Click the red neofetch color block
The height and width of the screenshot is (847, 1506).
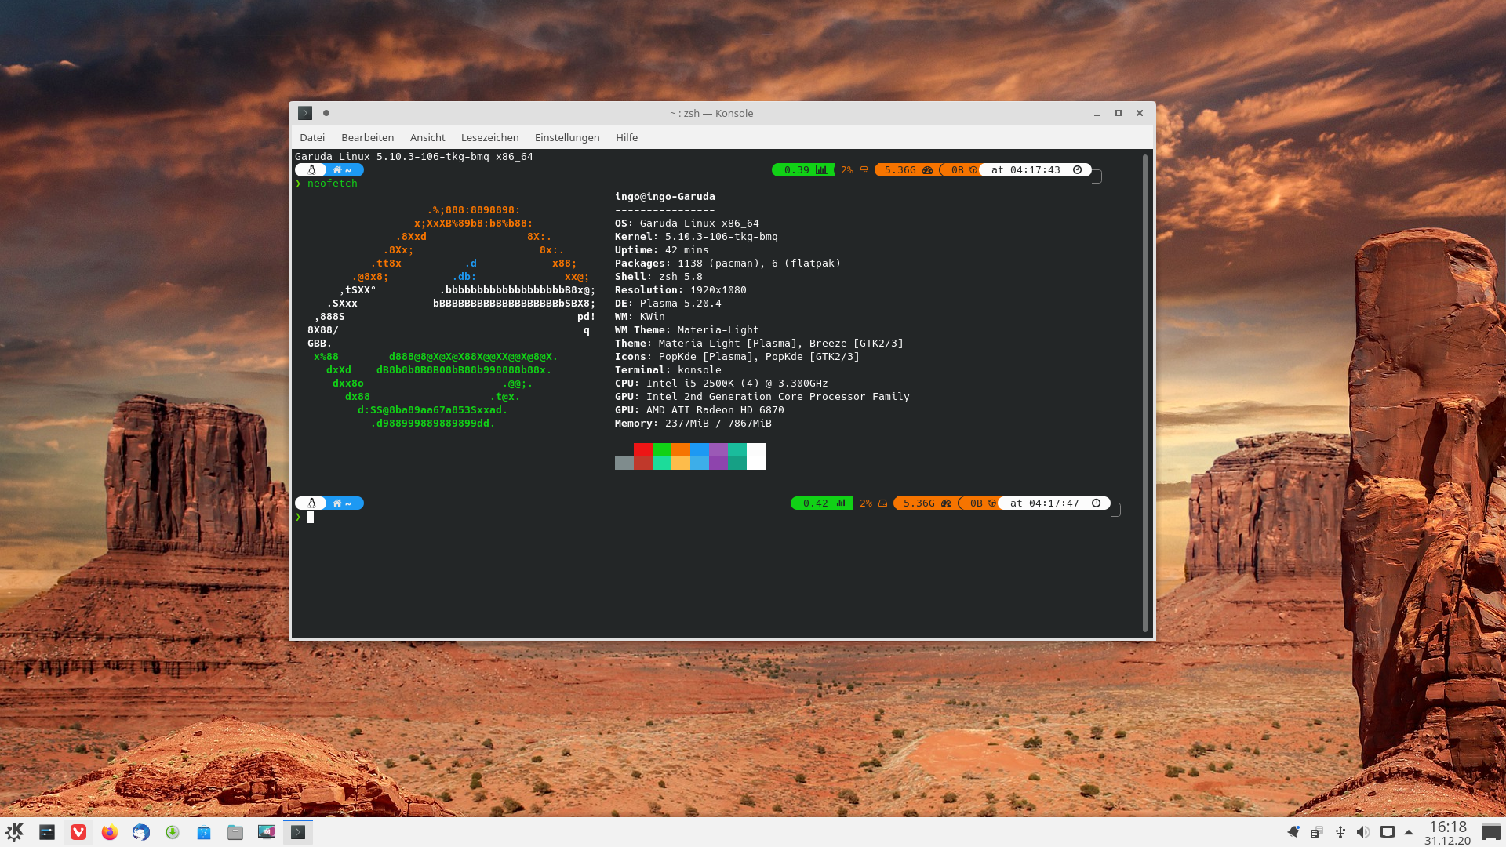(x=642, y=450)
